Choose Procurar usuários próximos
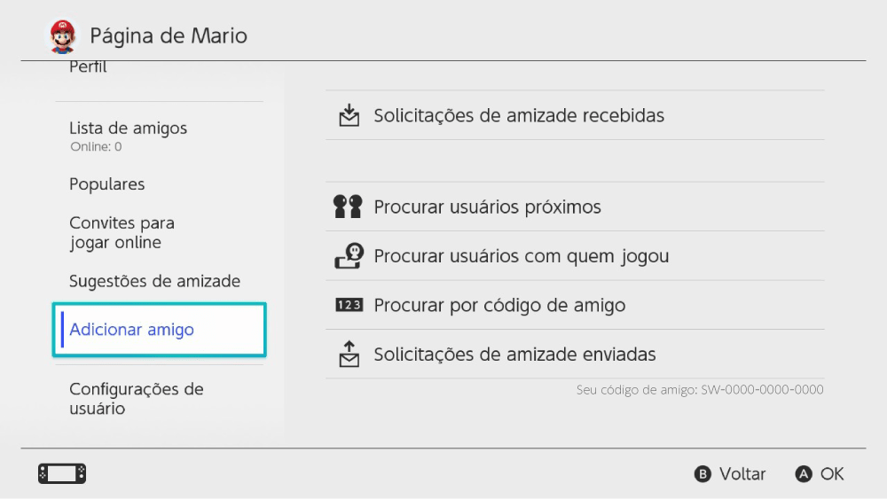Image resolution: width=887 pixels, height=499 pixels. coord(487,207)
